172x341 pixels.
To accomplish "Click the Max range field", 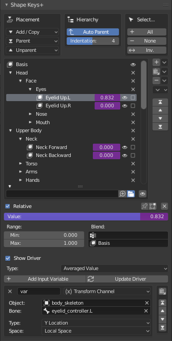I will (x=44, y=243).
